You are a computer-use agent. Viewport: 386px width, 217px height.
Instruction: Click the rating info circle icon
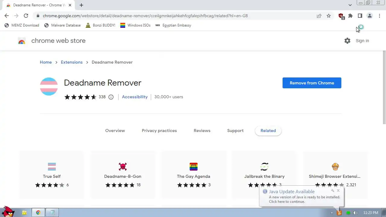pyautogui.click(x=111, y=97)
